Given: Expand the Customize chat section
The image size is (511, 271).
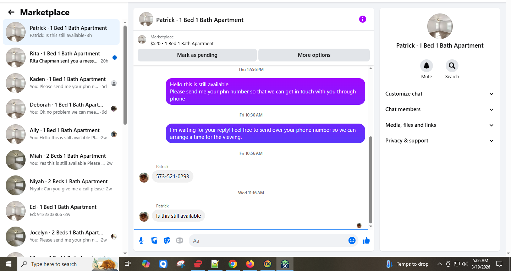Looking at the screenshot, I should coord(440,94).
